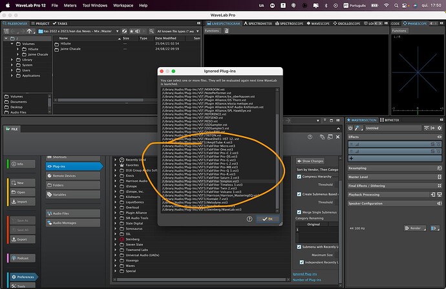Open the Variables preferences page

point(73,194)
